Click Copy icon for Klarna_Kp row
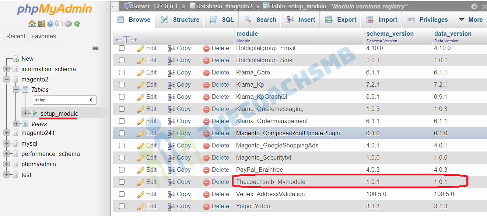Screen dimensions: 487x216 click(171, 85)
